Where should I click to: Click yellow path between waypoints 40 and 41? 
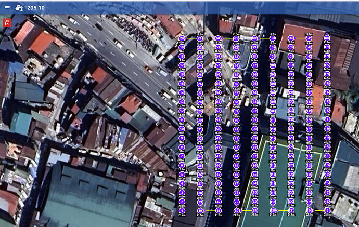[209, 211]
